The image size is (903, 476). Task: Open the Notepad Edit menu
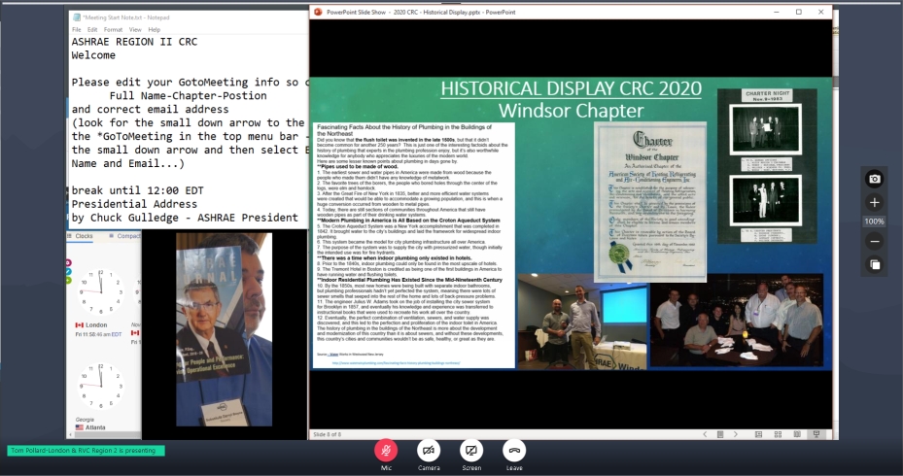click(x=92, y=29)
